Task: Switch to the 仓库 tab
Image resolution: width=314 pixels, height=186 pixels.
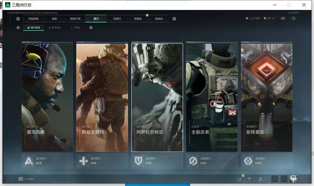Action: coord(54,19)
